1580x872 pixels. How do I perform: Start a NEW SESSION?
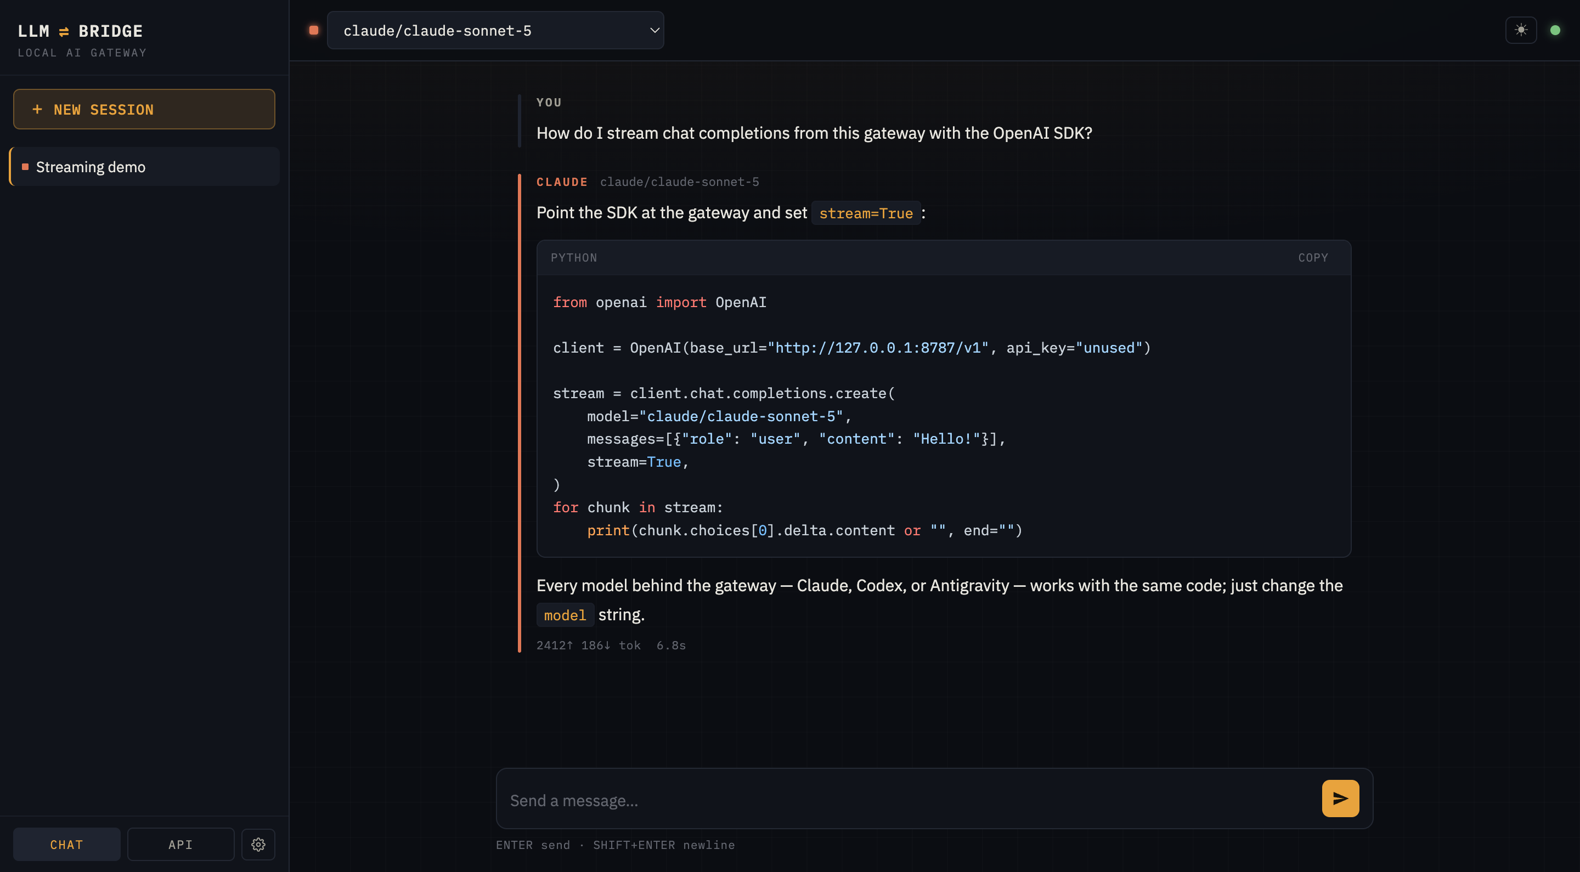(x=144, y=109)
